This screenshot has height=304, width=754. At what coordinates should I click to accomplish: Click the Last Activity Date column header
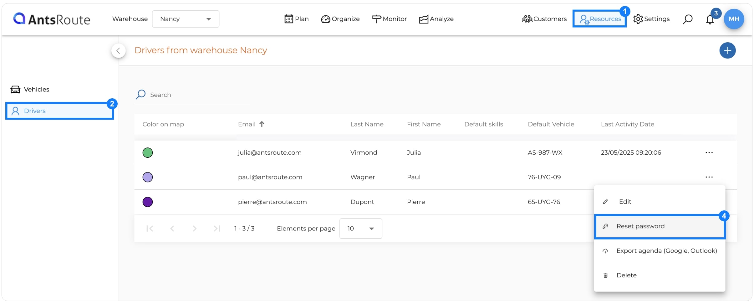[x=628, y=124]
